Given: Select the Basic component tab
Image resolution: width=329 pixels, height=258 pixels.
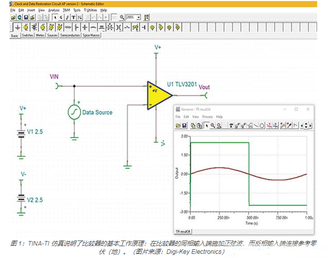Looking at the screenshot, I should point(14,35).
